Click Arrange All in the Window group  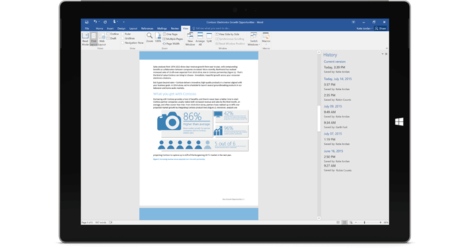(200, 39)
